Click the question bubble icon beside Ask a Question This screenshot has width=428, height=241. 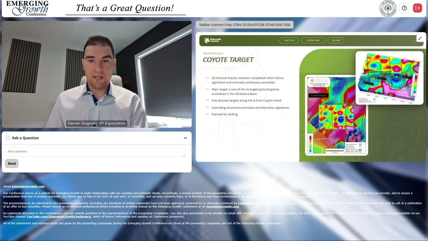[8, 138]
